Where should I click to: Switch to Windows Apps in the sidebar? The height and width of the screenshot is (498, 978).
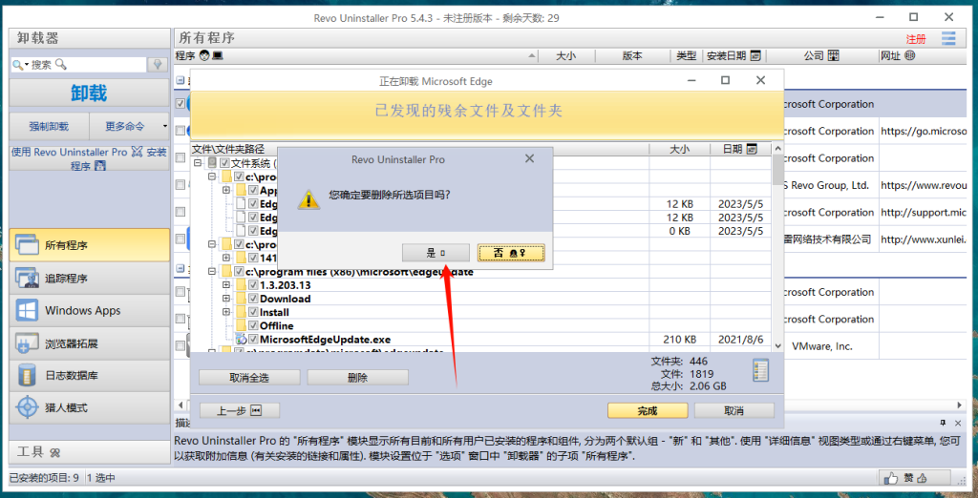(89, 310)
